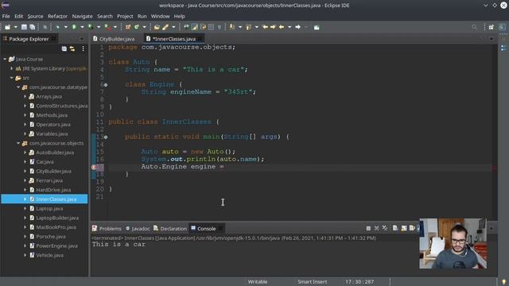
Task: Toggle Scroll Lock in Console toolbar
Action: point(404,228)
